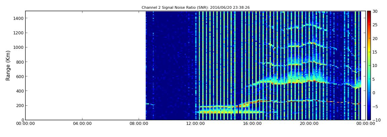Viewport: 387px width, 137px height.
Task: Click the 10 label on the colorbar
Action: (375, 66)
